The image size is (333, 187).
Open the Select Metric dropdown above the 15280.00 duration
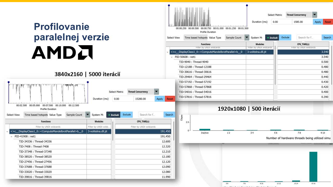coord(143,92)
